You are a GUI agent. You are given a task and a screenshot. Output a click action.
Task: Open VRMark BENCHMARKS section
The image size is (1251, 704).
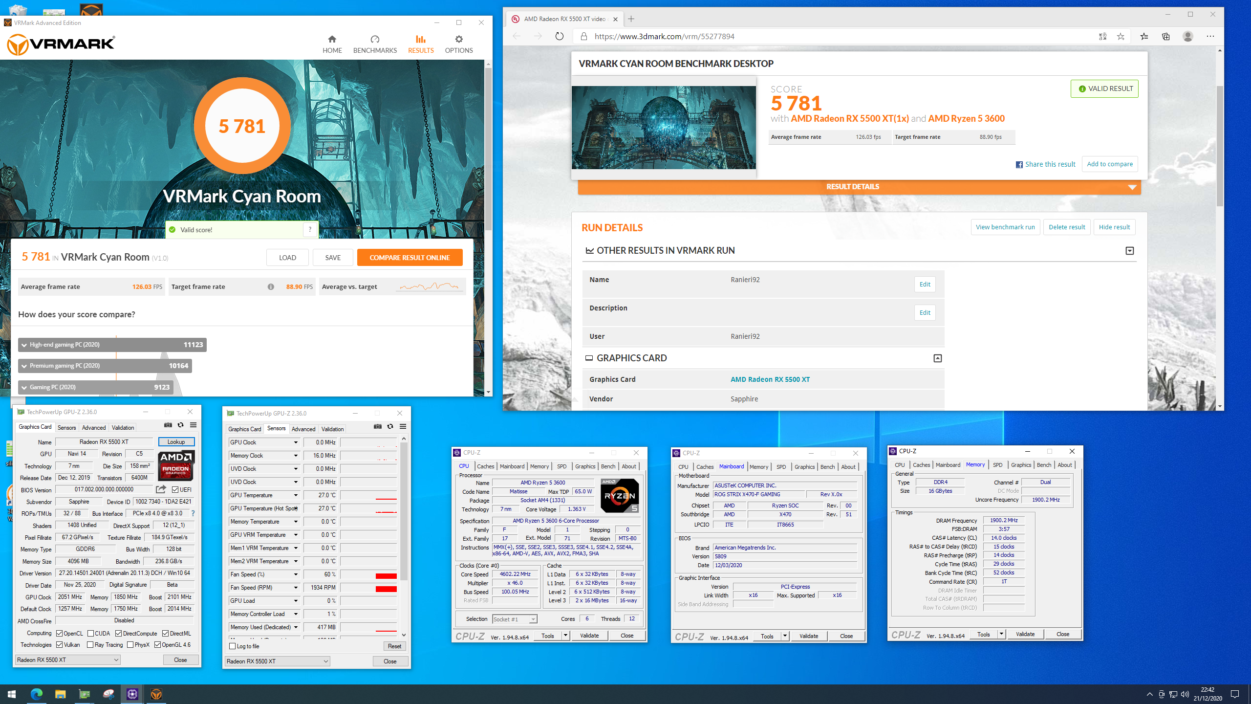point(375,44)
